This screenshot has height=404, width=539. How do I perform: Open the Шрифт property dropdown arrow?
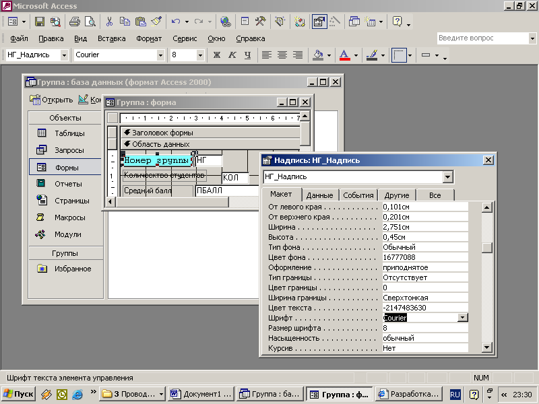pyautogui.click(x=463, y=318)
